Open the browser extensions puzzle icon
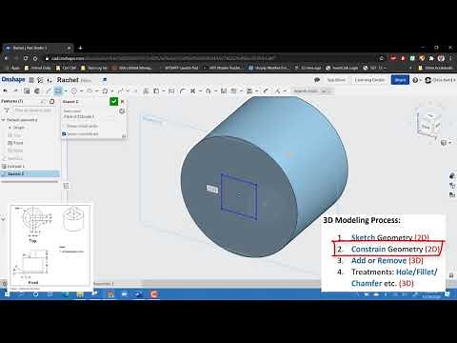The image size is (457, 343). pyautogui.click(x=431, y=58)
